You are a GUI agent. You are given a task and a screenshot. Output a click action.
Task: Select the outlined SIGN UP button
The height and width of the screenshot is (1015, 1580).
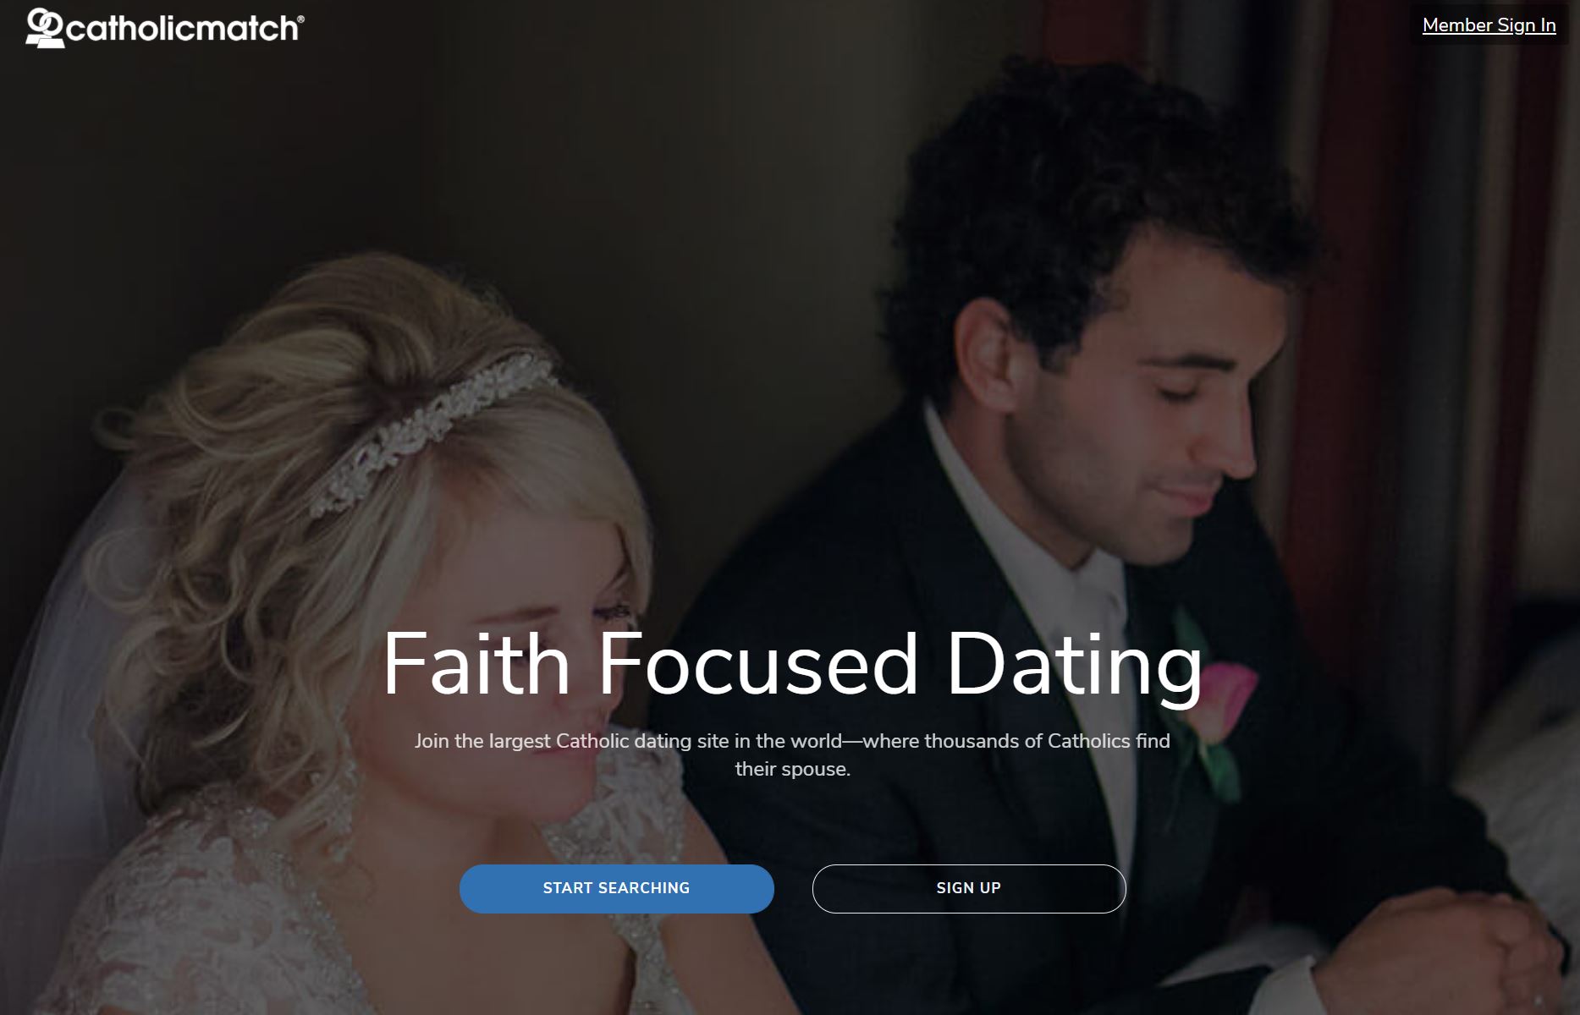969,888
